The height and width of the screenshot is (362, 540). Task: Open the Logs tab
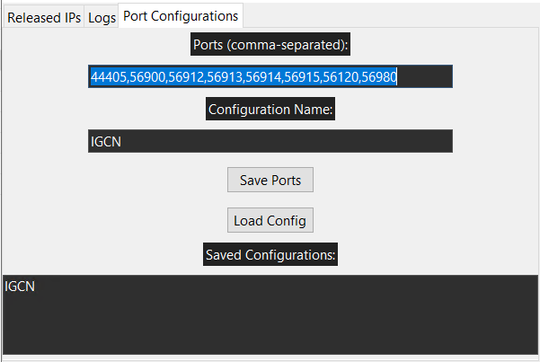tap(102, 17)
